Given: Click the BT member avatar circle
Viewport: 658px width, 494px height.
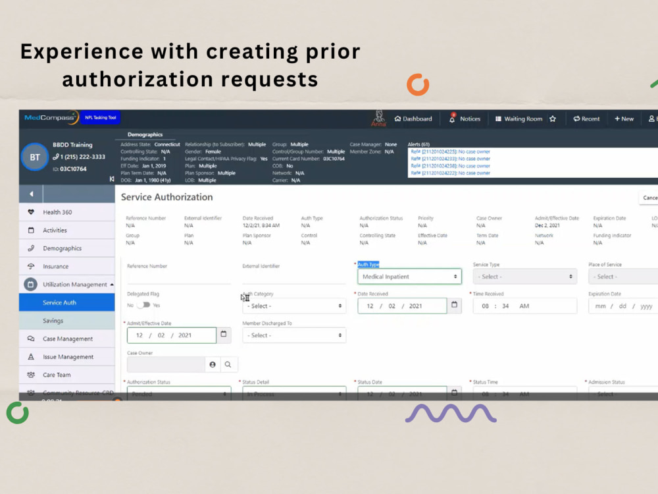Looking at the screenshot, I should (35, 157).
